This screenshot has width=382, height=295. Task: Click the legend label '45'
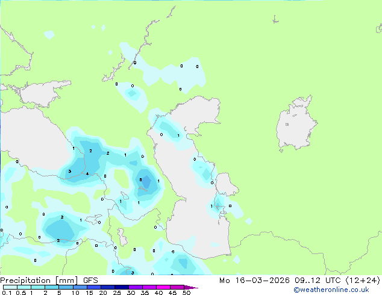pyautogui.click(x=172, y=293)
